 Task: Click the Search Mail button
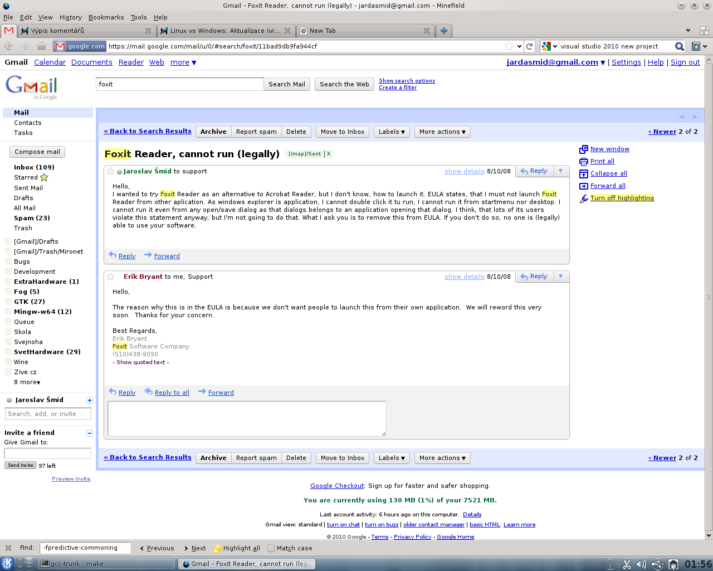coord(287,84)
